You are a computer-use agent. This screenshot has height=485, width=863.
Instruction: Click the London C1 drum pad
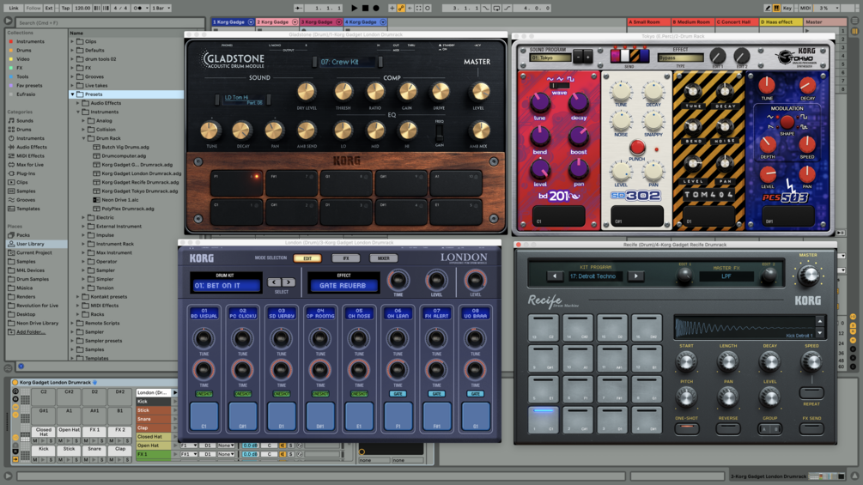click(x=204, y=415)
